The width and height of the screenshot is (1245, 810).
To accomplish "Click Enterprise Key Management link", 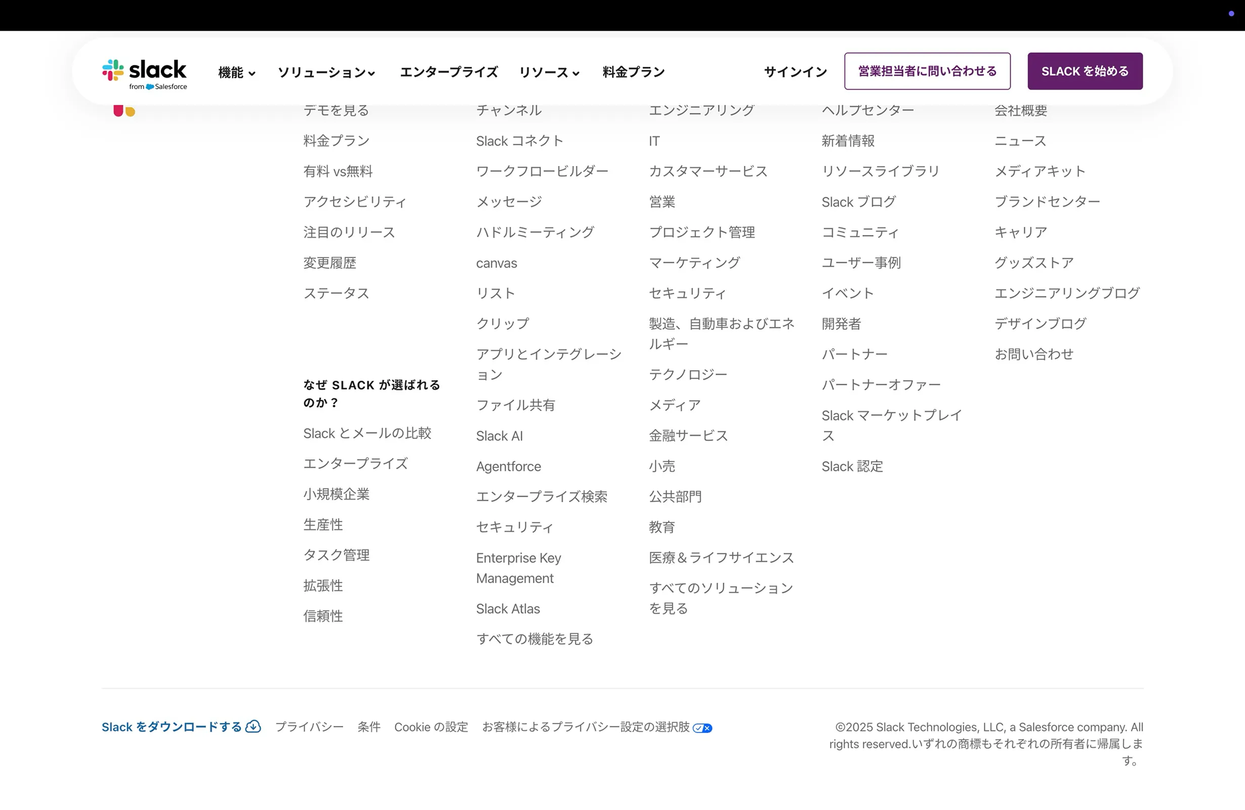I will 518,568.
